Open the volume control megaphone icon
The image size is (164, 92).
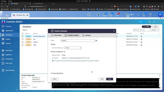(98, 15)
